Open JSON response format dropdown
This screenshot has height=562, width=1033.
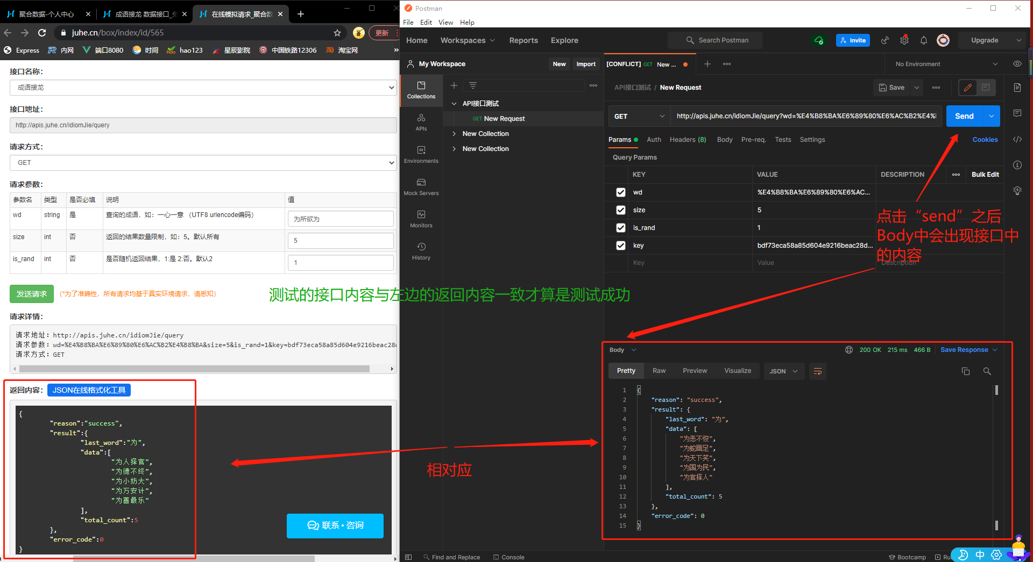(x=784, y=371)
